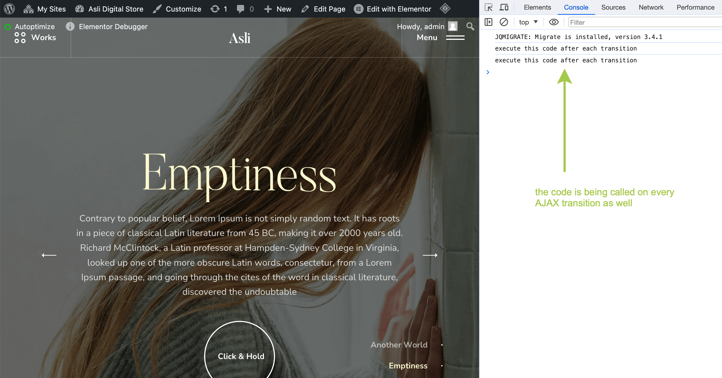Click the live expression eye icon

point(554,22)
